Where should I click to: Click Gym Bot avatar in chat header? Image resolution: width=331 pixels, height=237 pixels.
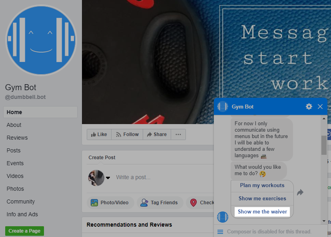pos(223,107)
